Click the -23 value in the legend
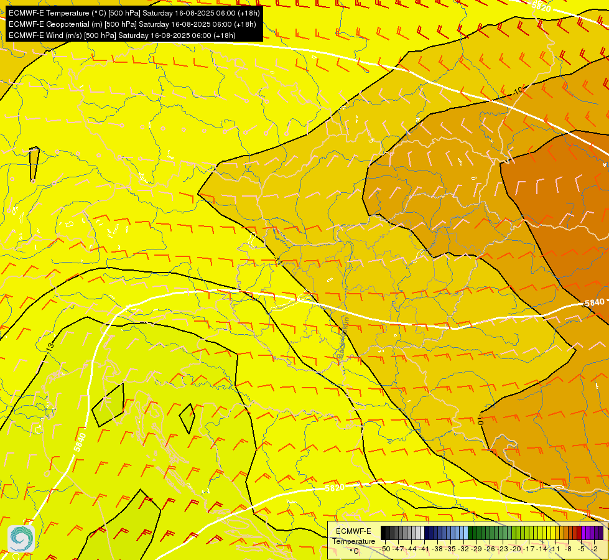The image size is (609, 560). [x=503, y=549]
